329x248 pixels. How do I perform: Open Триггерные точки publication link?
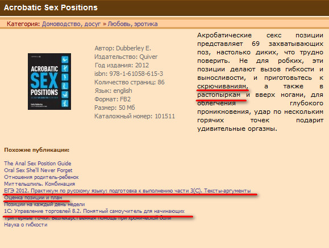(88, 218)
